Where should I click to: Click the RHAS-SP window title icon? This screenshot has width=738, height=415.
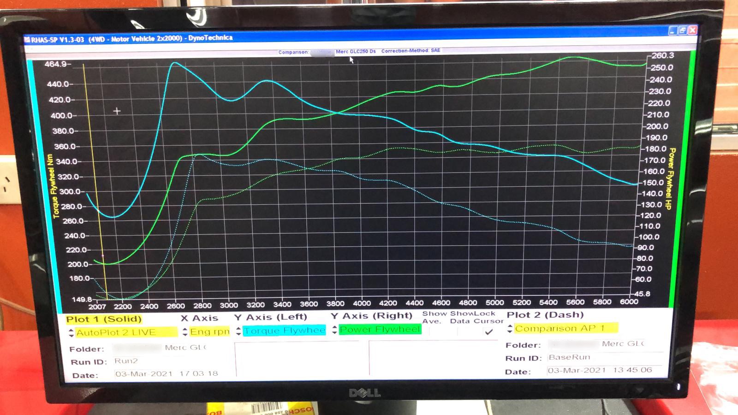(x=27, y=40)
